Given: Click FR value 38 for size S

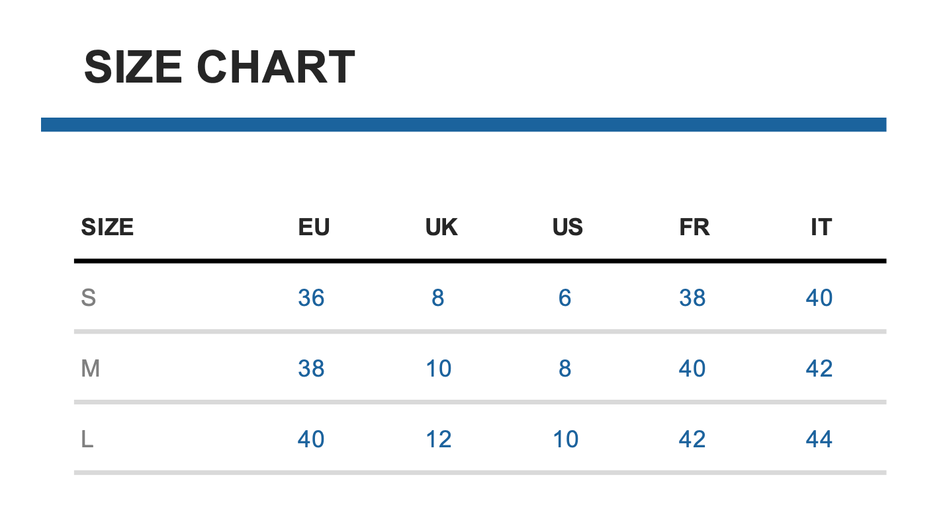Looking at the screenshot, I should [x=692, y=298].
